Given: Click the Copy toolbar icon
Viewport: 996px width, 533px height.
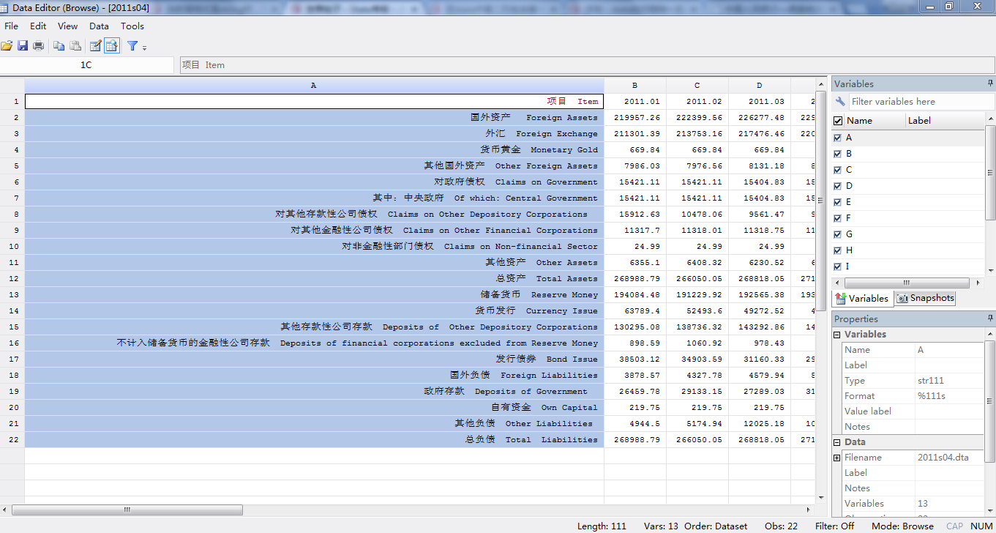Looking at the screenshot, I should coord(59,46).
